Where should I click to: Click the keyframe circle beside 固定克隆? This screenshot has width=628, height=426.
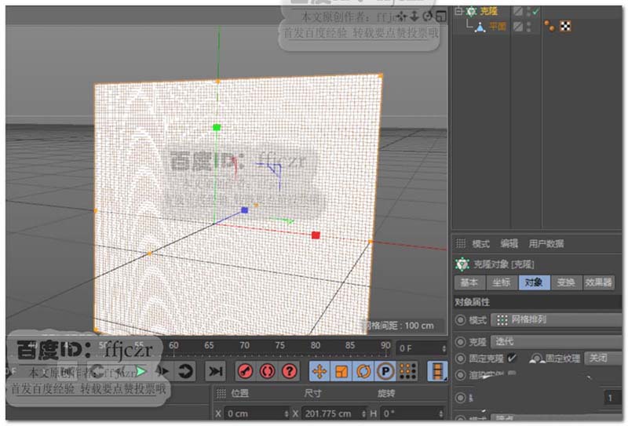click(460, 359)
